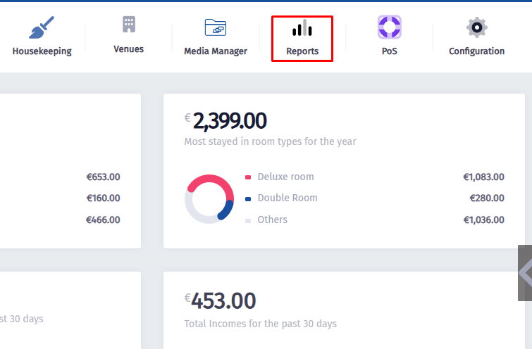The width and height of the screenshot is (532, 349).
Task: Click the PoS menu label
Action: click(390, 51)
